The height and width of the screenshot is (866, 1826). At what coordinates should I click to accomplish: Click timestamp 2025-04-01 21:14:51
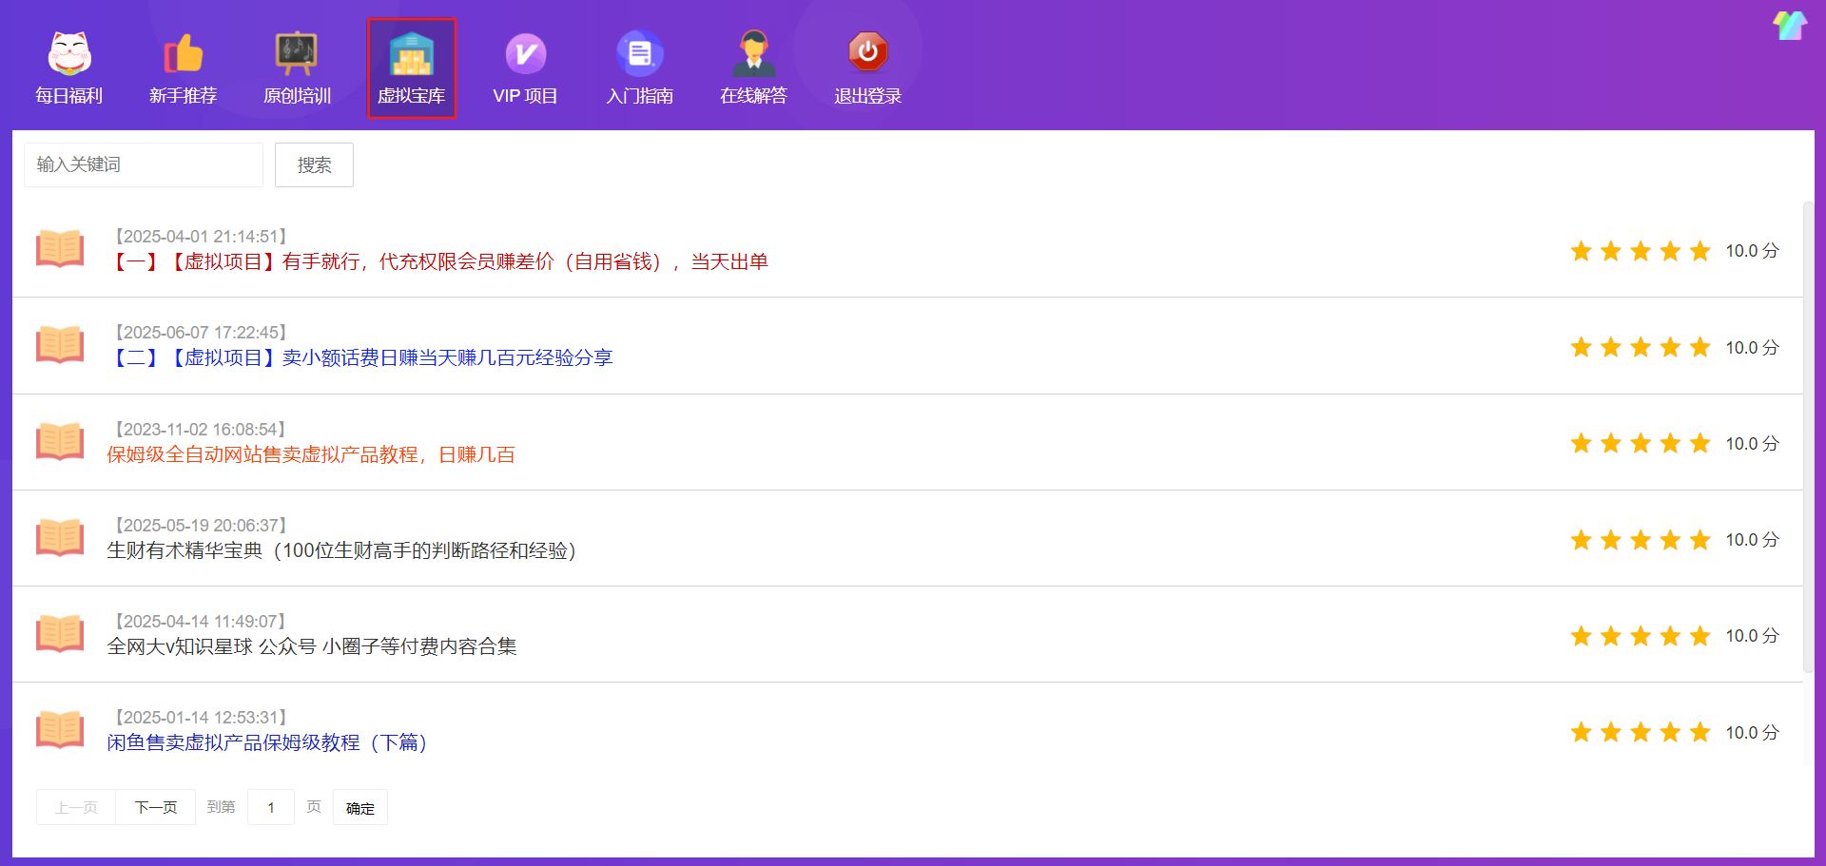(x=201, y=237)
